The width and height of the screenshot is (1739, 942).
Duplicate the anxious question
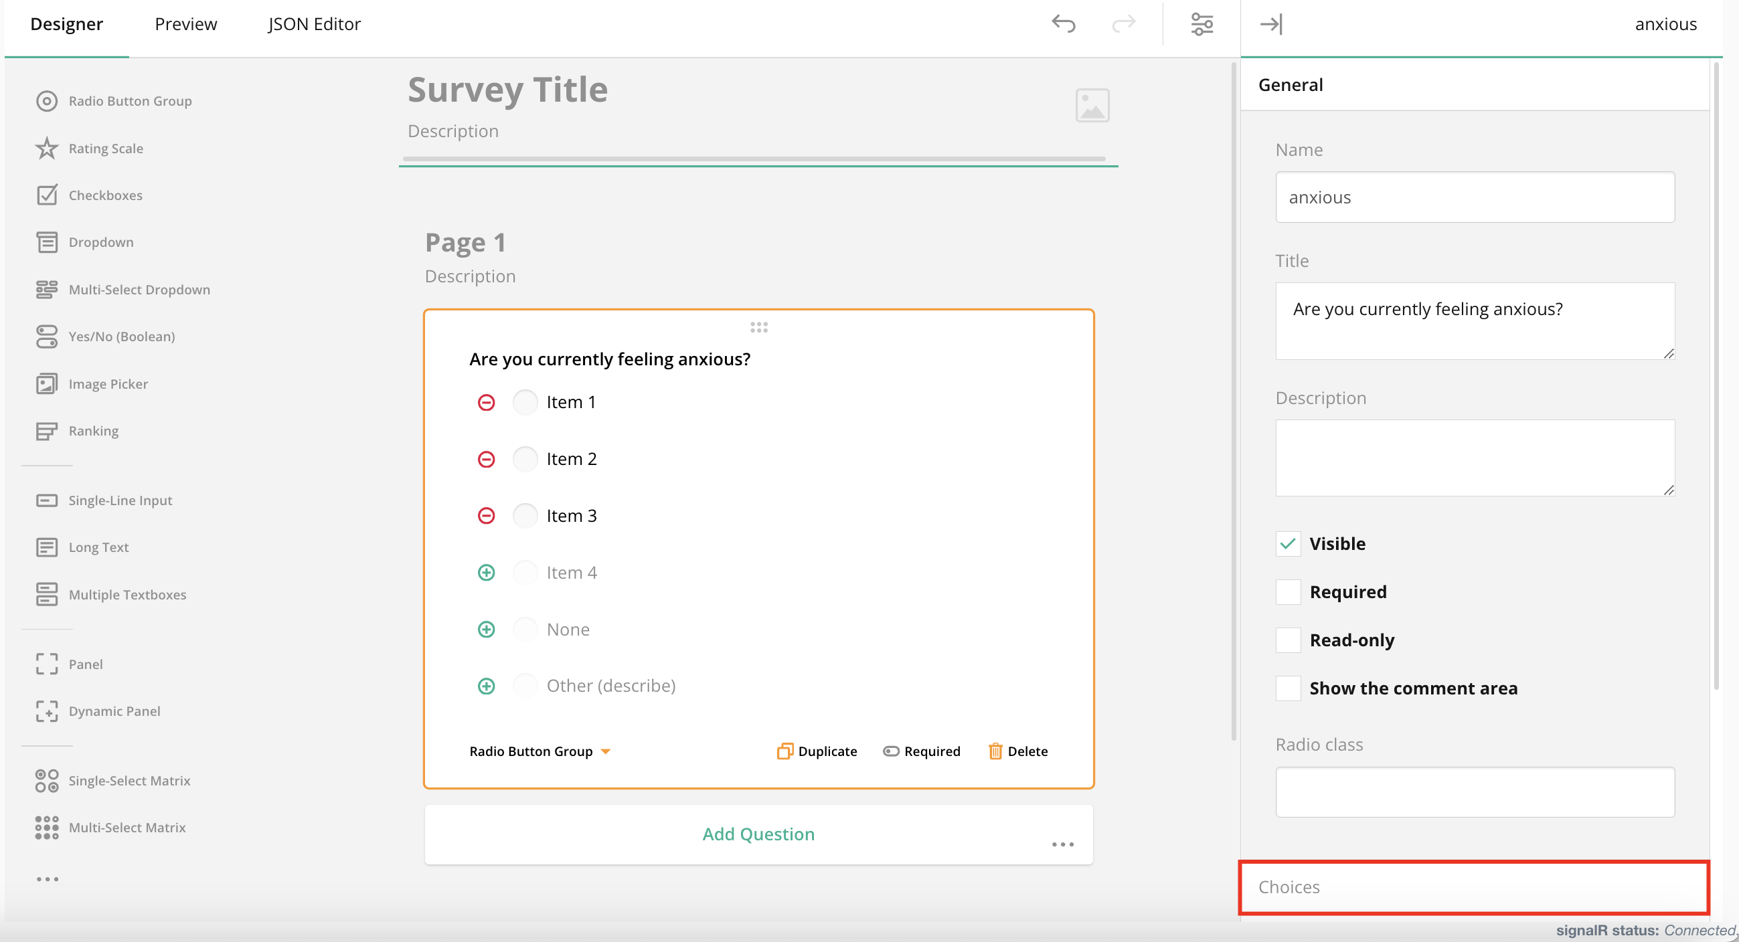(x=816, y=751)
